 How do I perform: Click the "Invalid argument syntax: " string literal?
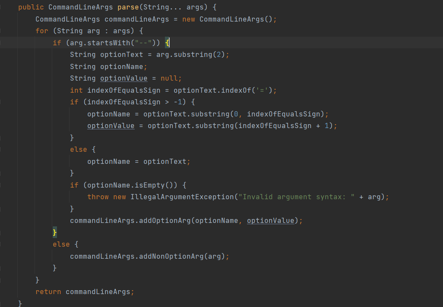point(296,197)
